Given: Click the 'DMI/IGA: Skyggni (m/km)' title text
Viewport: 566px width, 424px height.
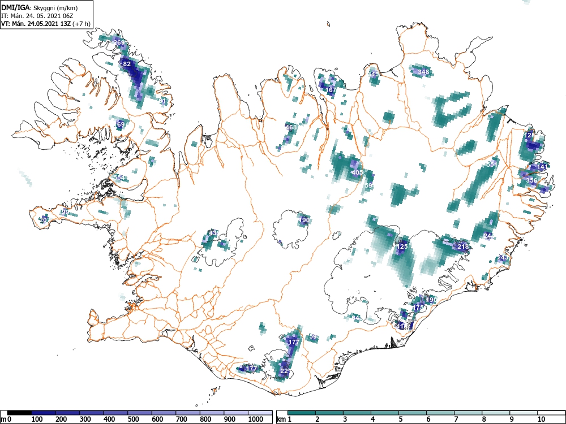Looking at the screenshot, I should click(x=39, y=7).
